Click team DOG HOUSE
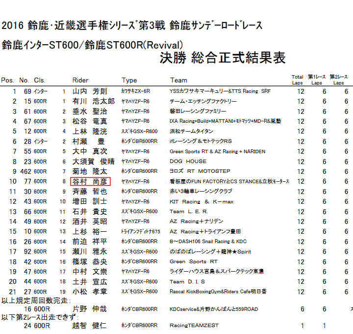The width and height of the screenshot is (353, 334). coord(188,161)
